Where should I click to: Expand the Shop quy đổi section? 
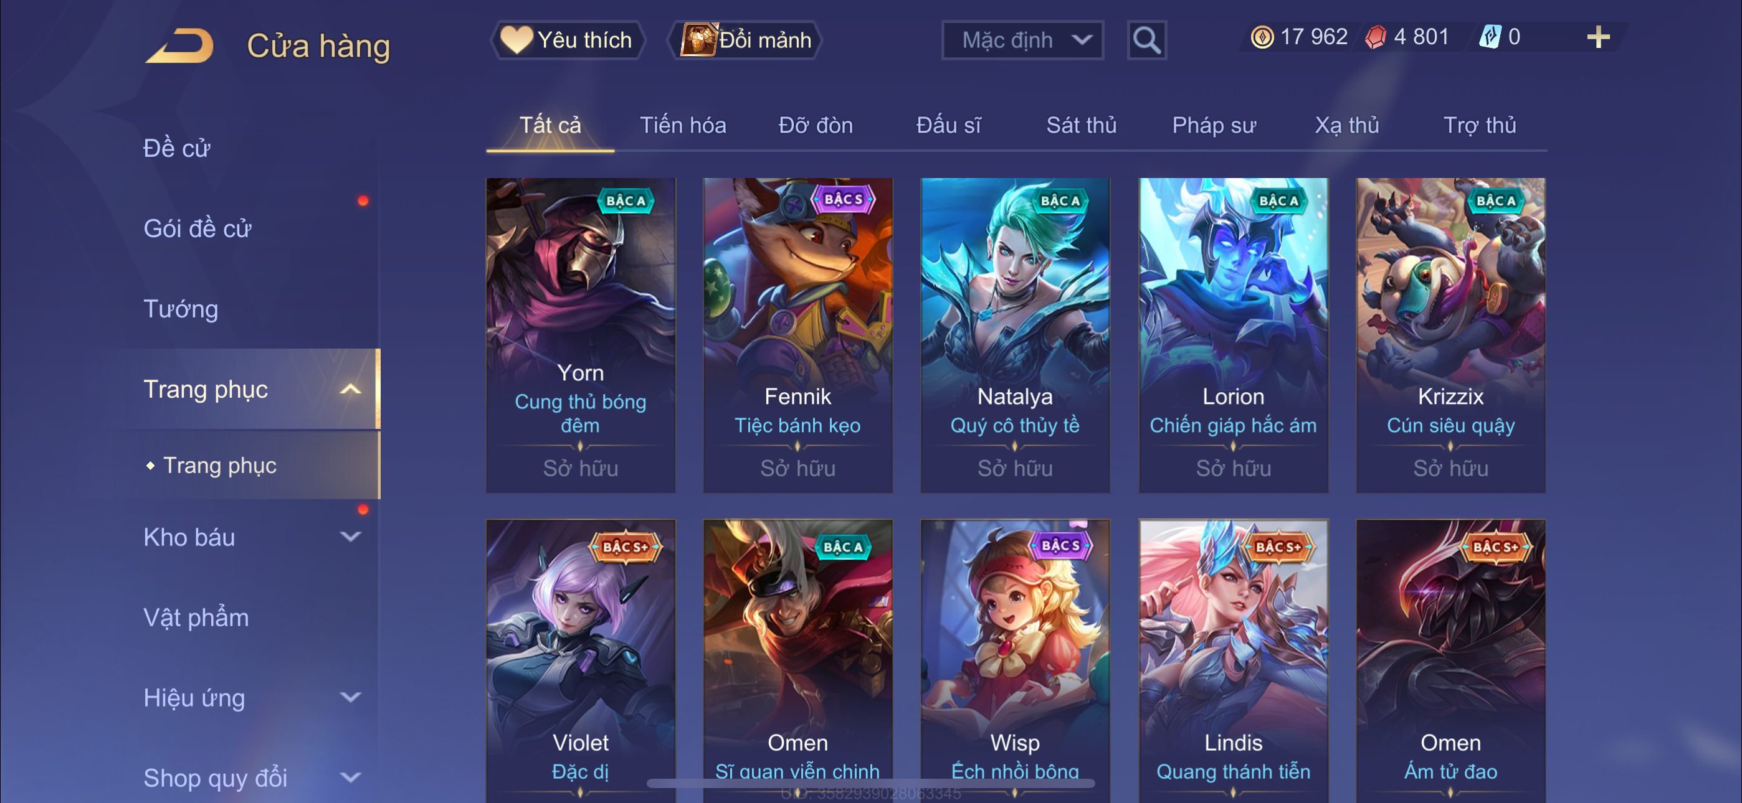350,778
